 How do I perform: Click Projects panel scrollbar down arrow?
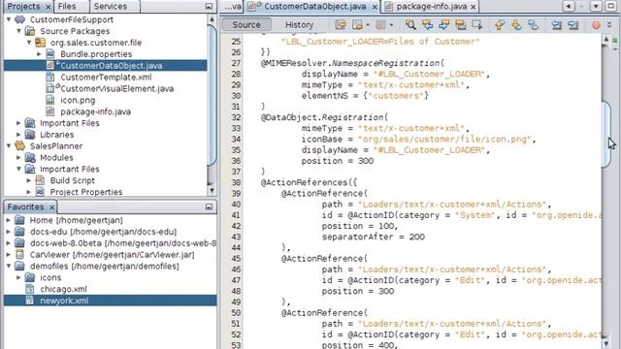coord(212,191)
